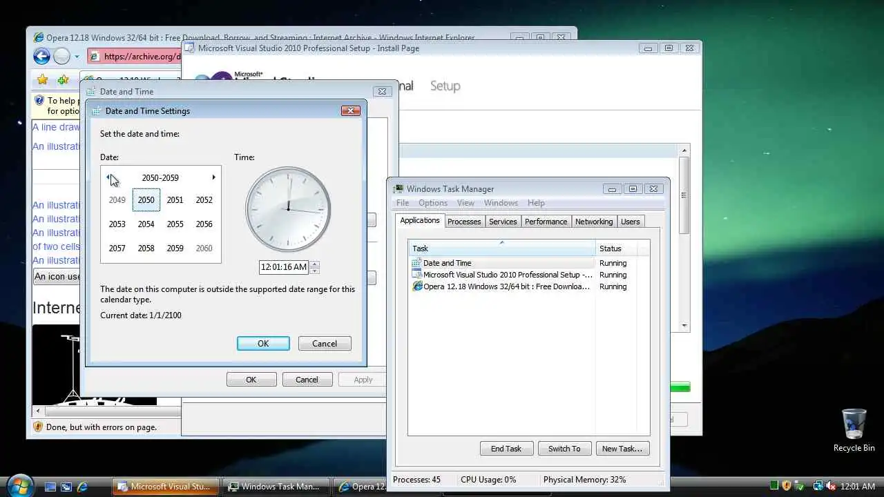Click Internet Explorer forward arrow button
The height and width of the screenshot is (497, 884).
point(61,57)
